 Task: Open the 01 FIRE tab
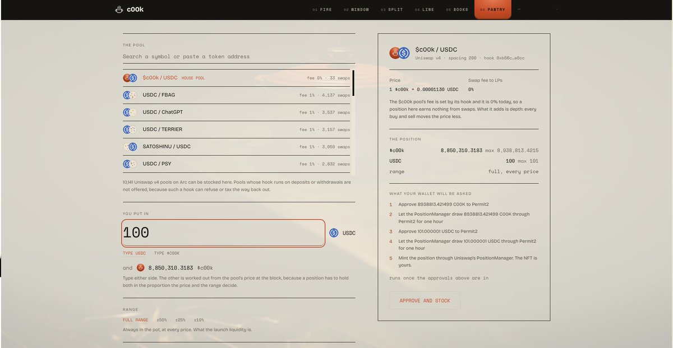322,10
